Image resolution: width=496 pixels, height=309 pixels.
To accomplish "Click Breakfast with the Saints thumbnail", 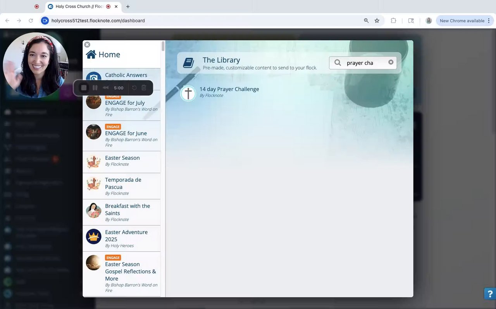I will (x=93, y=210).
